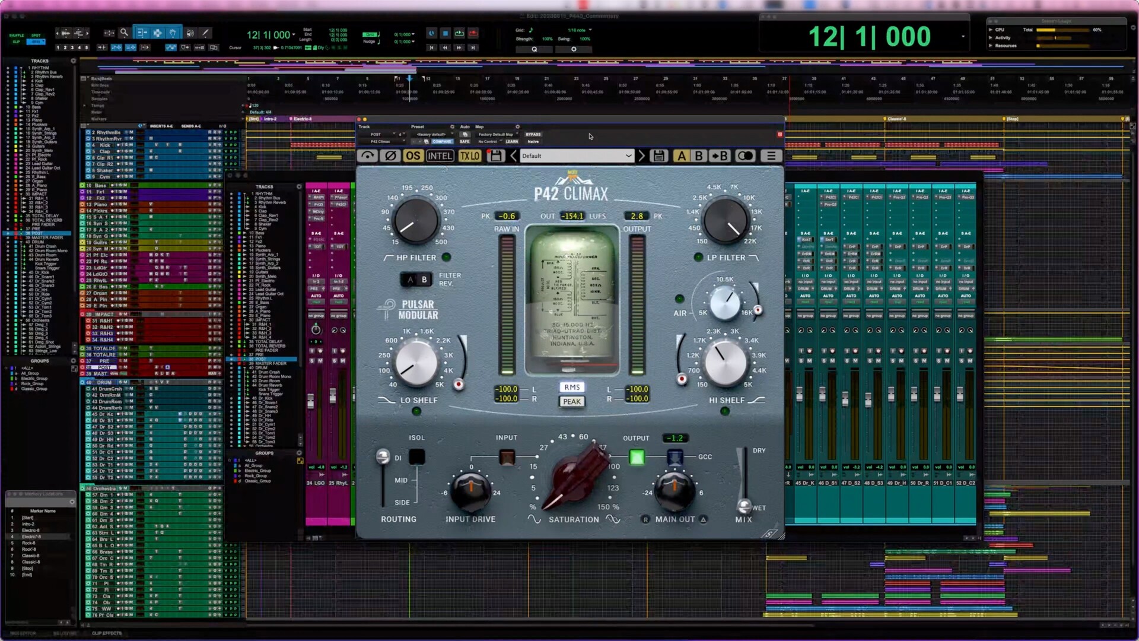
Task: Click the Lo Shelf red gain slider dot
Action: tap(459, 385)
